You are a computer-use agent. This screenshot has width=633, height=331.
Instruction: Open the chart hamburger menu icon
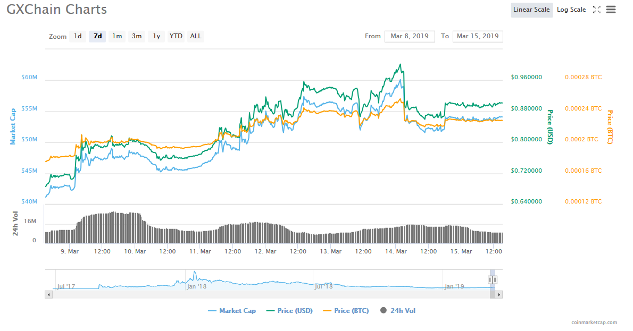click(611, 9)
